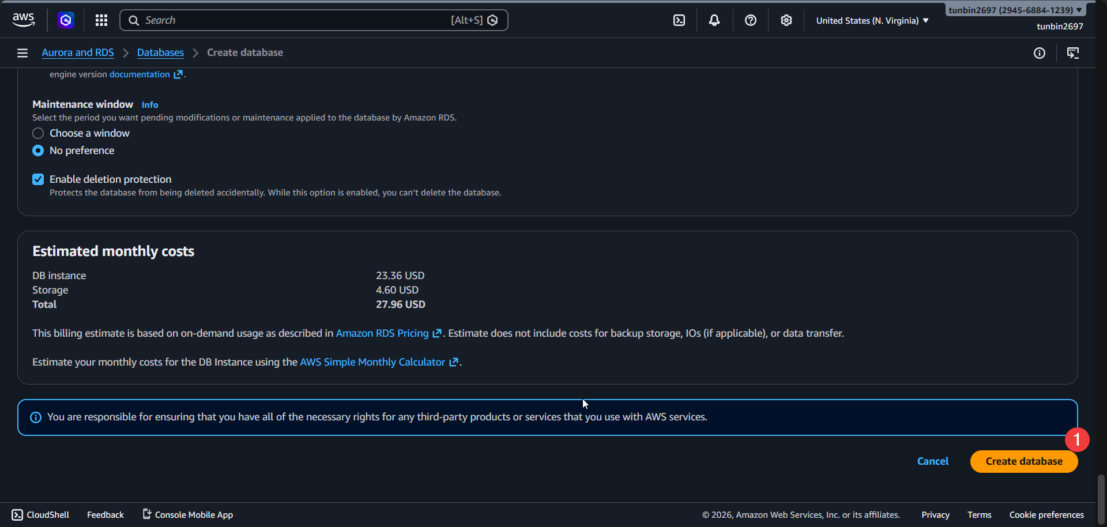Open the help question mark icon
The width and height of the screenshot is (1107, 527).
750,20
